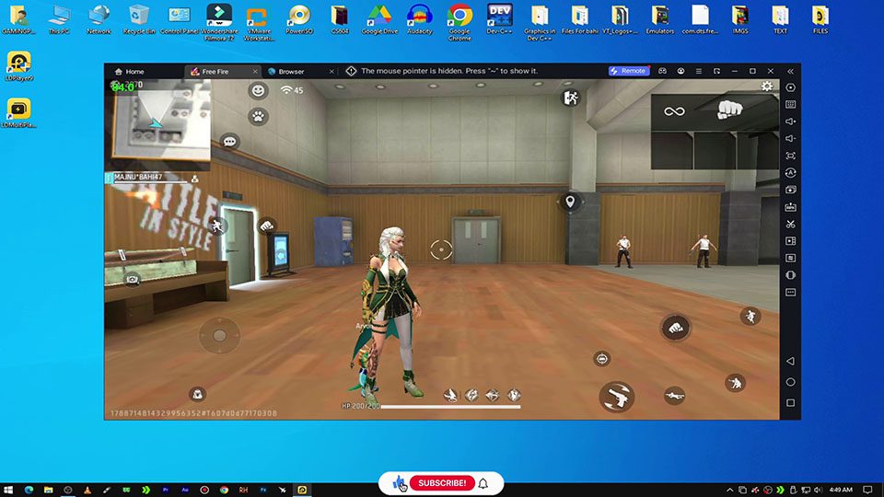Decrease volume using sidebar volume-down icon
Screen dimensions: 884x497
pyautogui.click(x=790, y=138)
